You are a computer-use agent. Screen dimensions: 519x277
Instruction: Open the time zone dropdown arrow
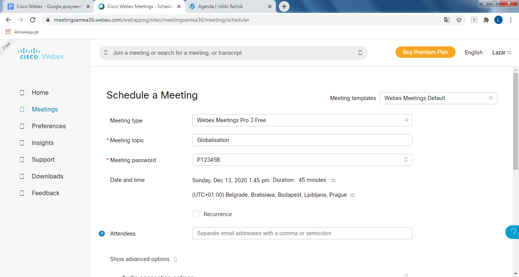pos(352,195)
